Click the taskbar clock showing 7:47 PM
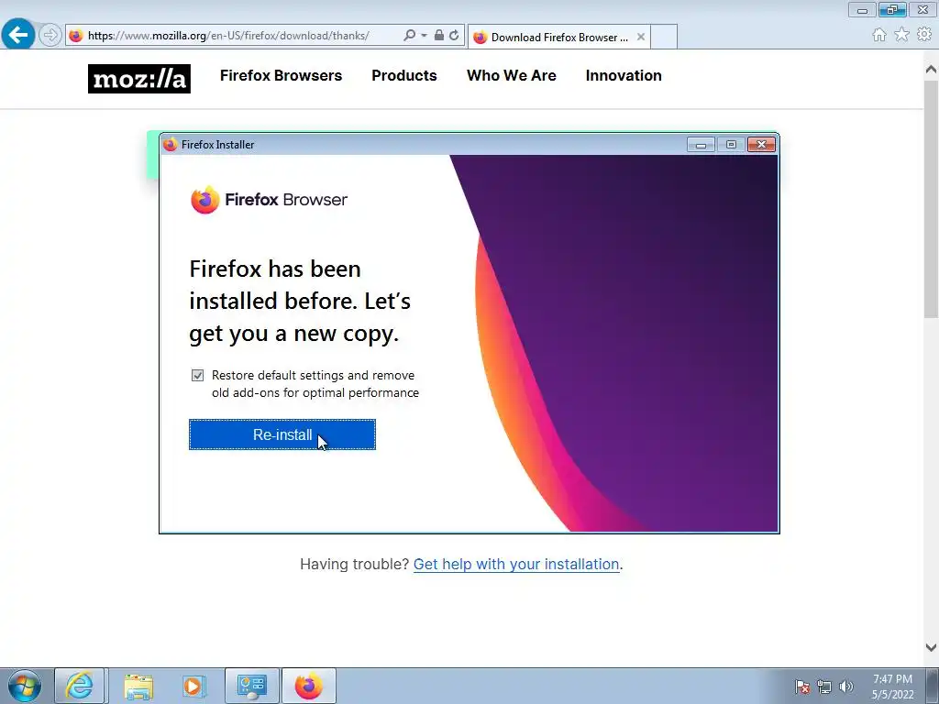The image size is (939, 704). coord(892,686)
